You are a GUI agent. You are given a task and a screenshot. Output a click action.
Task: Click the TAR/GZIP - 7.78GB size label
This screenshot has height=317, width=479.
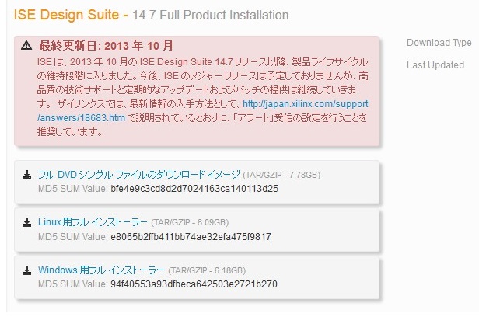(x=281, y=175)
